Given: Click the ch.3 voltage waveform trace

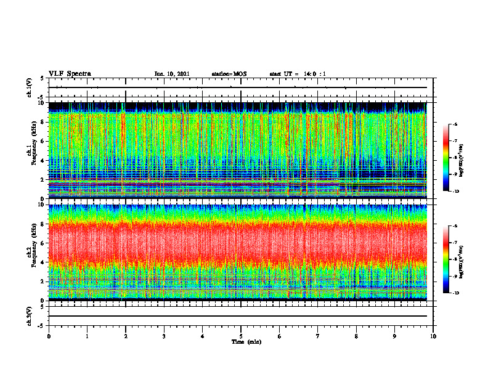Looking at the screenshot, I should point(238,316).
